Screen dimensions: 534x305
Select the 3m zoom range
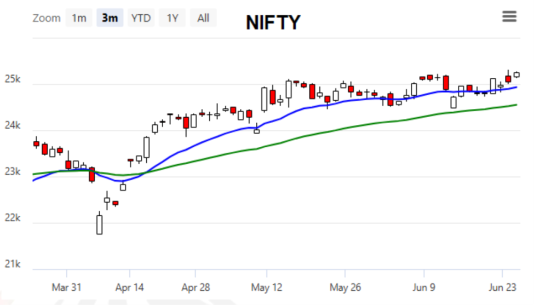tap(110, 18)
